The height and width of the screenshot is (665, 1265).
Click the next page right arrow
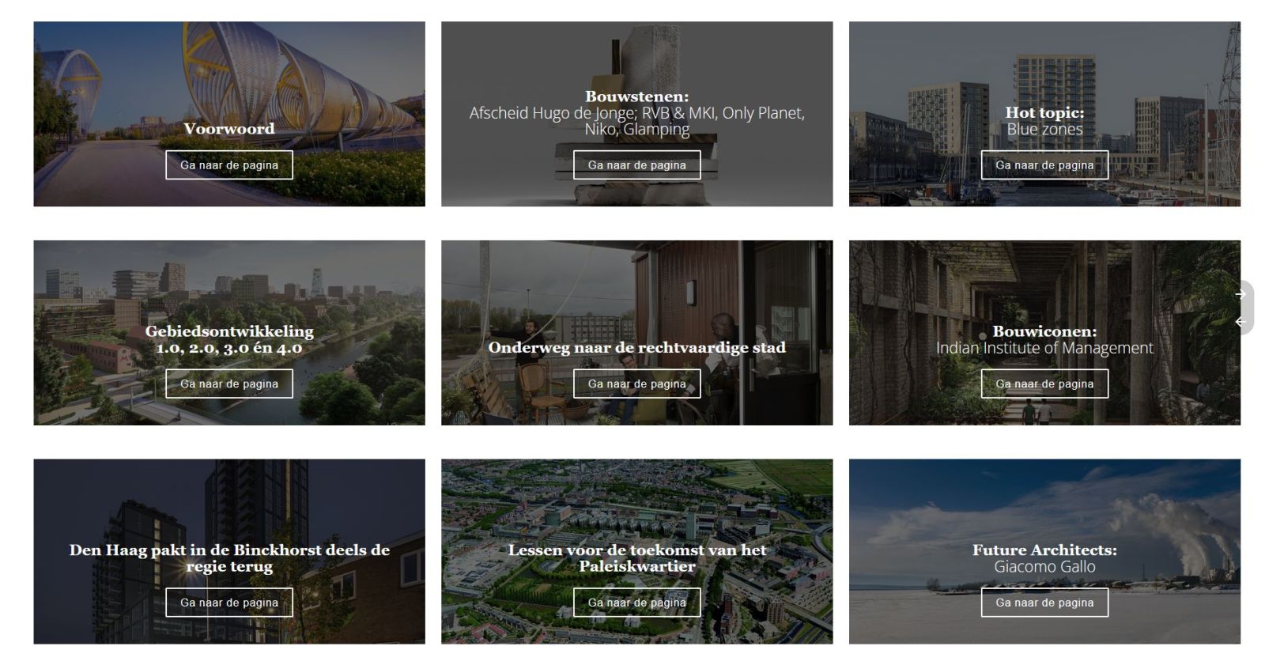click(1240, 294)
